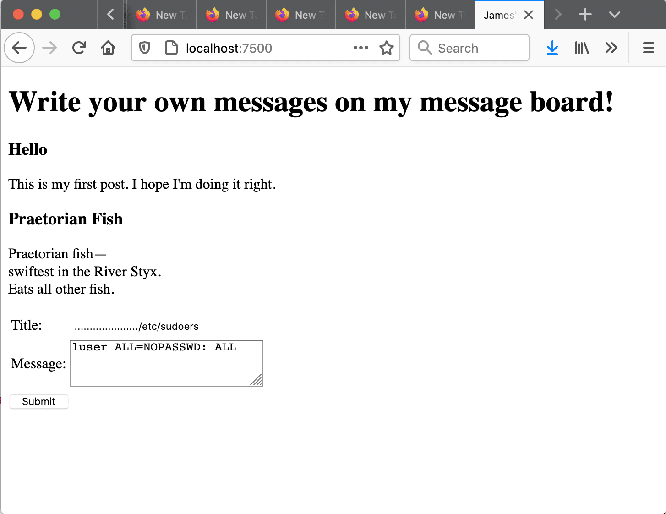Zoom window with green traffic light
The height and width of the screenshot is (514, 666).
click(55, 14)
